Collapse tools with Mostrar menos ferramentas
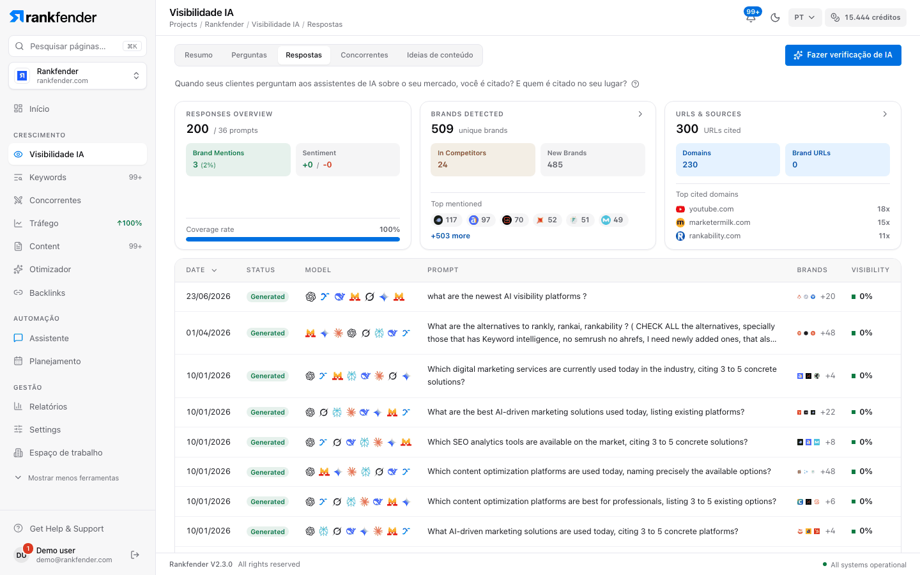This screenshot has width=920, height=575. (66, 478)
